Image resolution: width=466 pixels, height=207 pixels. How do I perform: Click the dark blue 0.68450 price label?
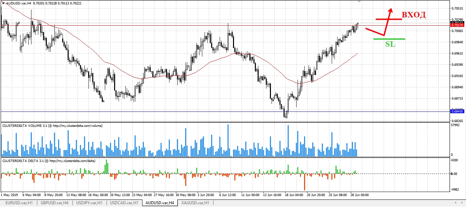pyautogui.click(x=457, y=112)
